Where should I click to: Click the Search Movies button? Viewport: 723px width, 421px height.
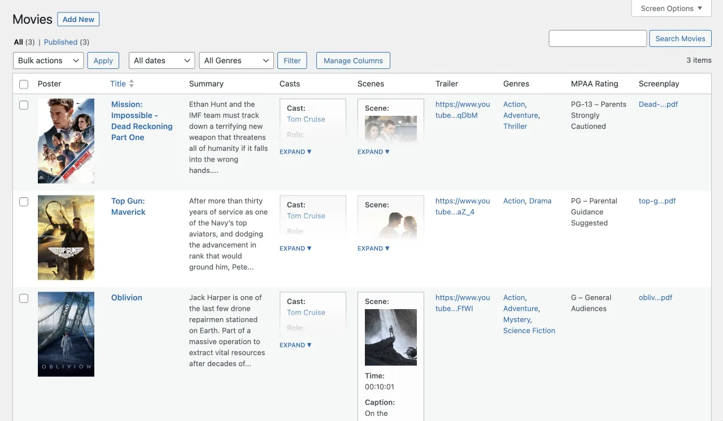(680, 38)
